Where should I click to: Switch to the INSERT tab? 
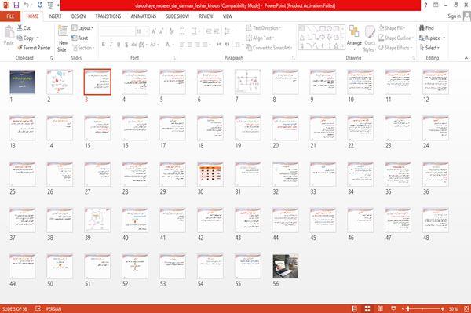click(55, 16)
